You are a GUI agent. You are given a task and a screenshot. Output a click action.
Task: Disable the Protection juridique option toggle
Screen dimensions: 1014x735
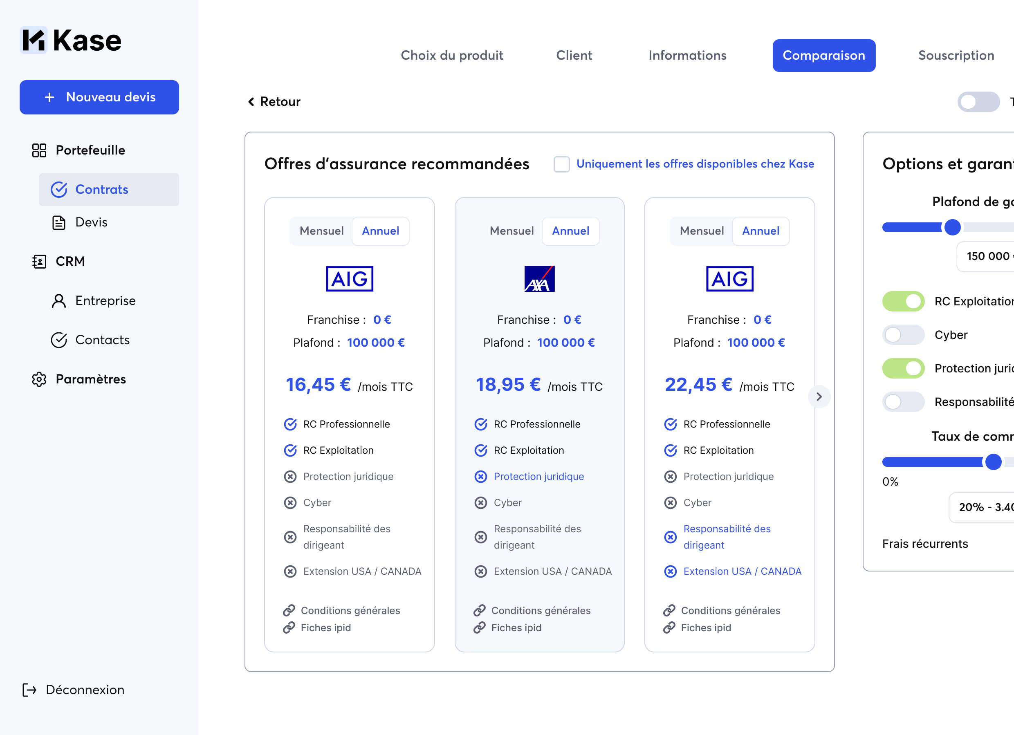903,368
